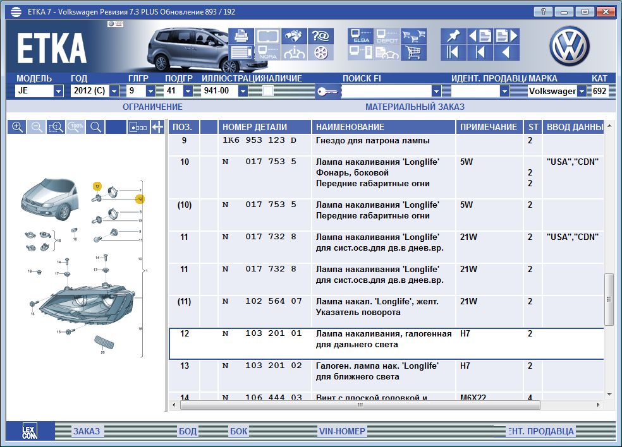
Task: Click the printer icon
Action: coord(241,36)
